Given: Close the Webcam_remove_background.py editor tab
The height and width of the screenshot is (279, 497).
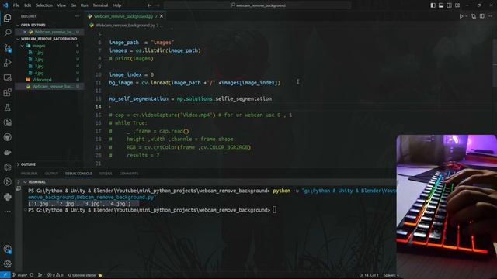Looking at the screenshot, I should (162, 16).
